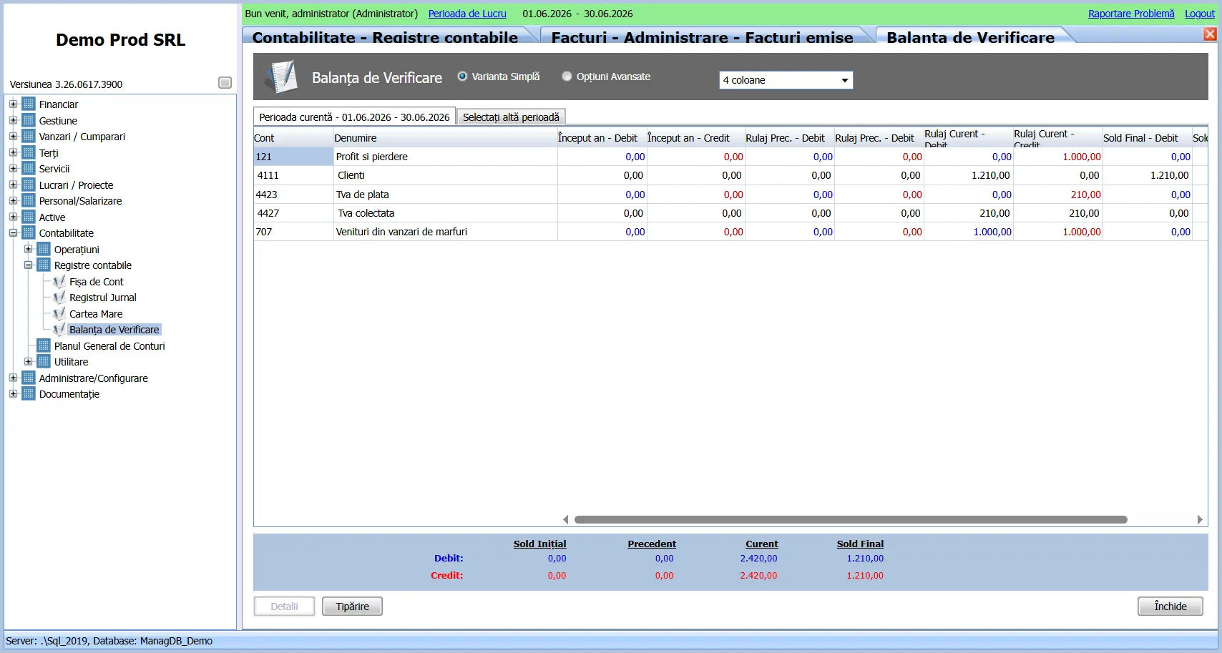Viewport: 1222px width, 653px height.
Task: Click the Registrul Jurnal pen icon
Action: click(x=59, y=297)
